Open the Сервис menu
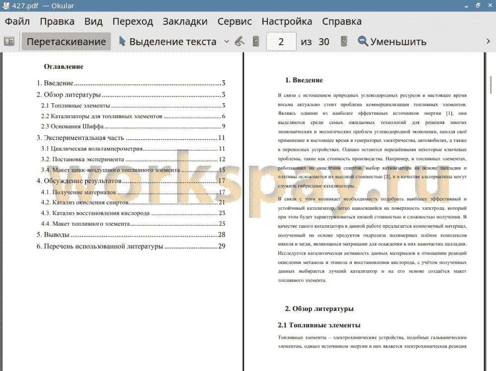 [x=235, y=21]
